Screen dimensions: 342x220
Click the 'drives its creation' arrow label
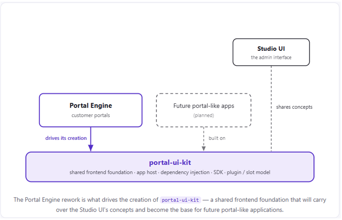[x=66, y=138]
